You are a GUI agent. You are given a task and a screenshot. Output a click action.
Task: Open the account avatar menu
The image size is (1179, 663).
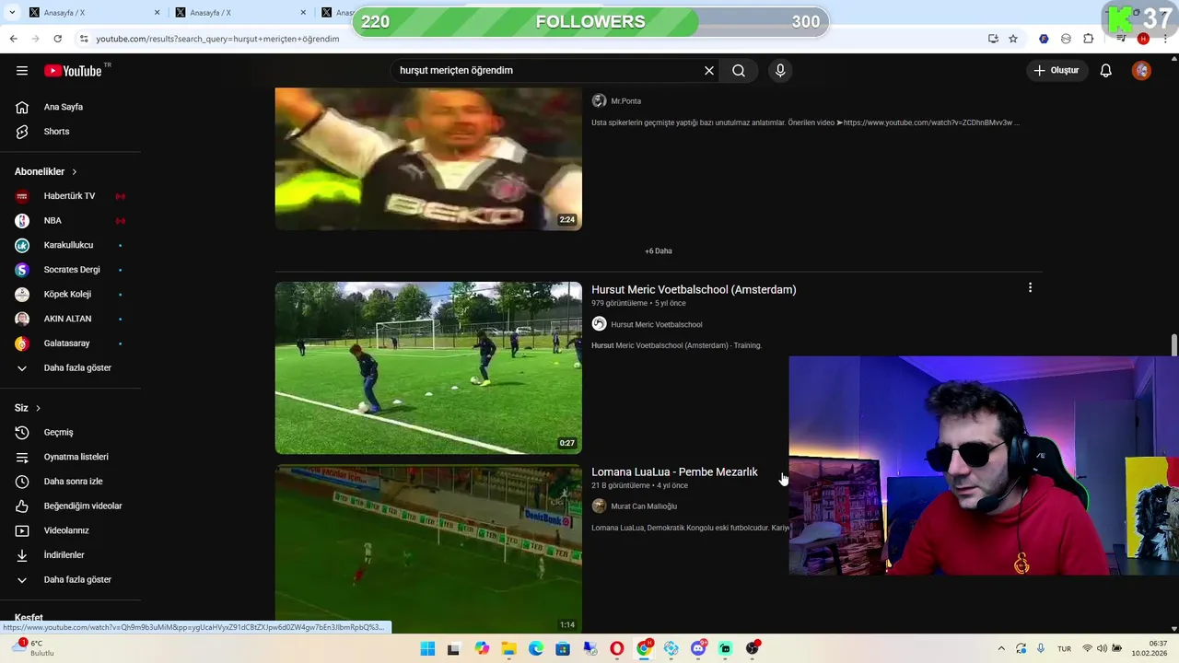coord(1141,71)
